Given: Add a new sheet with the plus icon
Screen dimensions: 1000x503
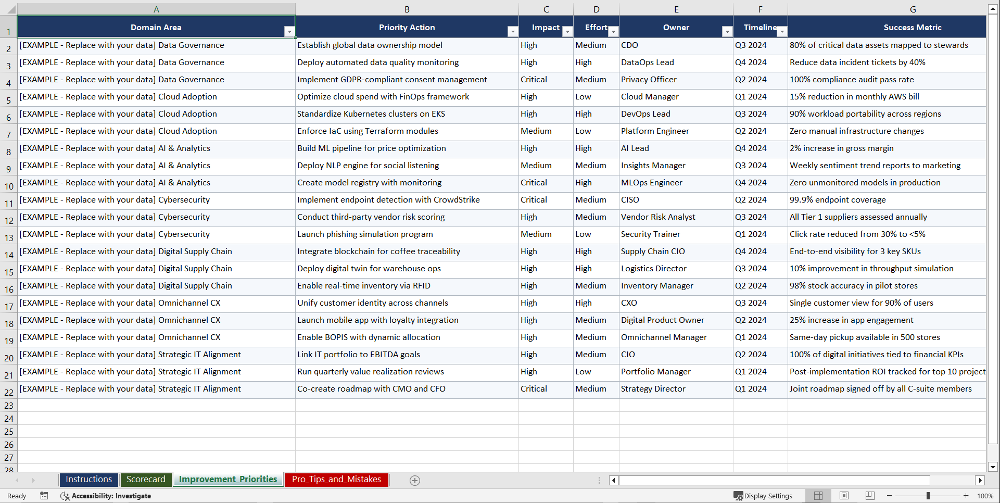Looking at the screenshot, I should (415, 480).
